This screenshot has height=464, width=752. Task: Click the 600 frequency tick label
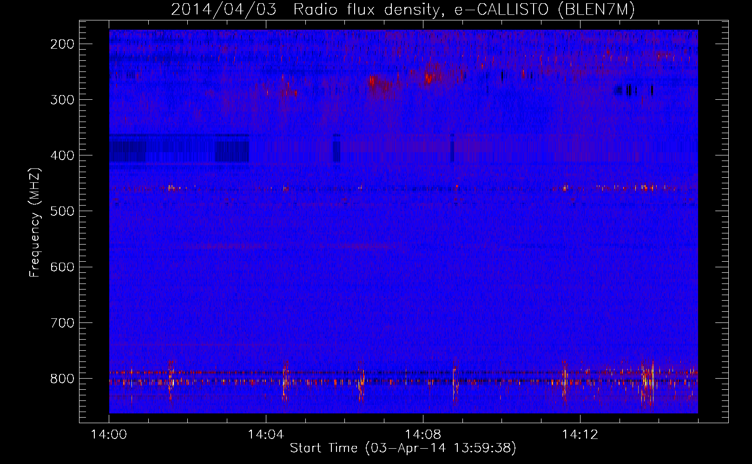[x=62, y=267]
